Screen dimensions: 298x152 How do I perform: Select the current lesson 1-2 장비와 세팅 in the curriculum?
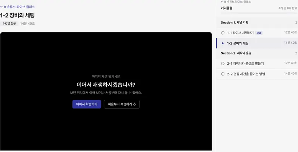257,43
